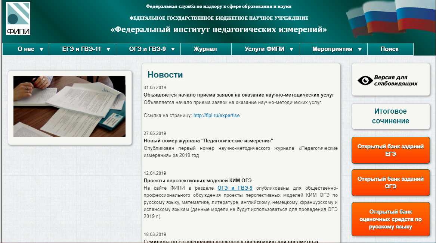Click the Версия для слабовидящих button
The image size is (436, 243).
391,80
